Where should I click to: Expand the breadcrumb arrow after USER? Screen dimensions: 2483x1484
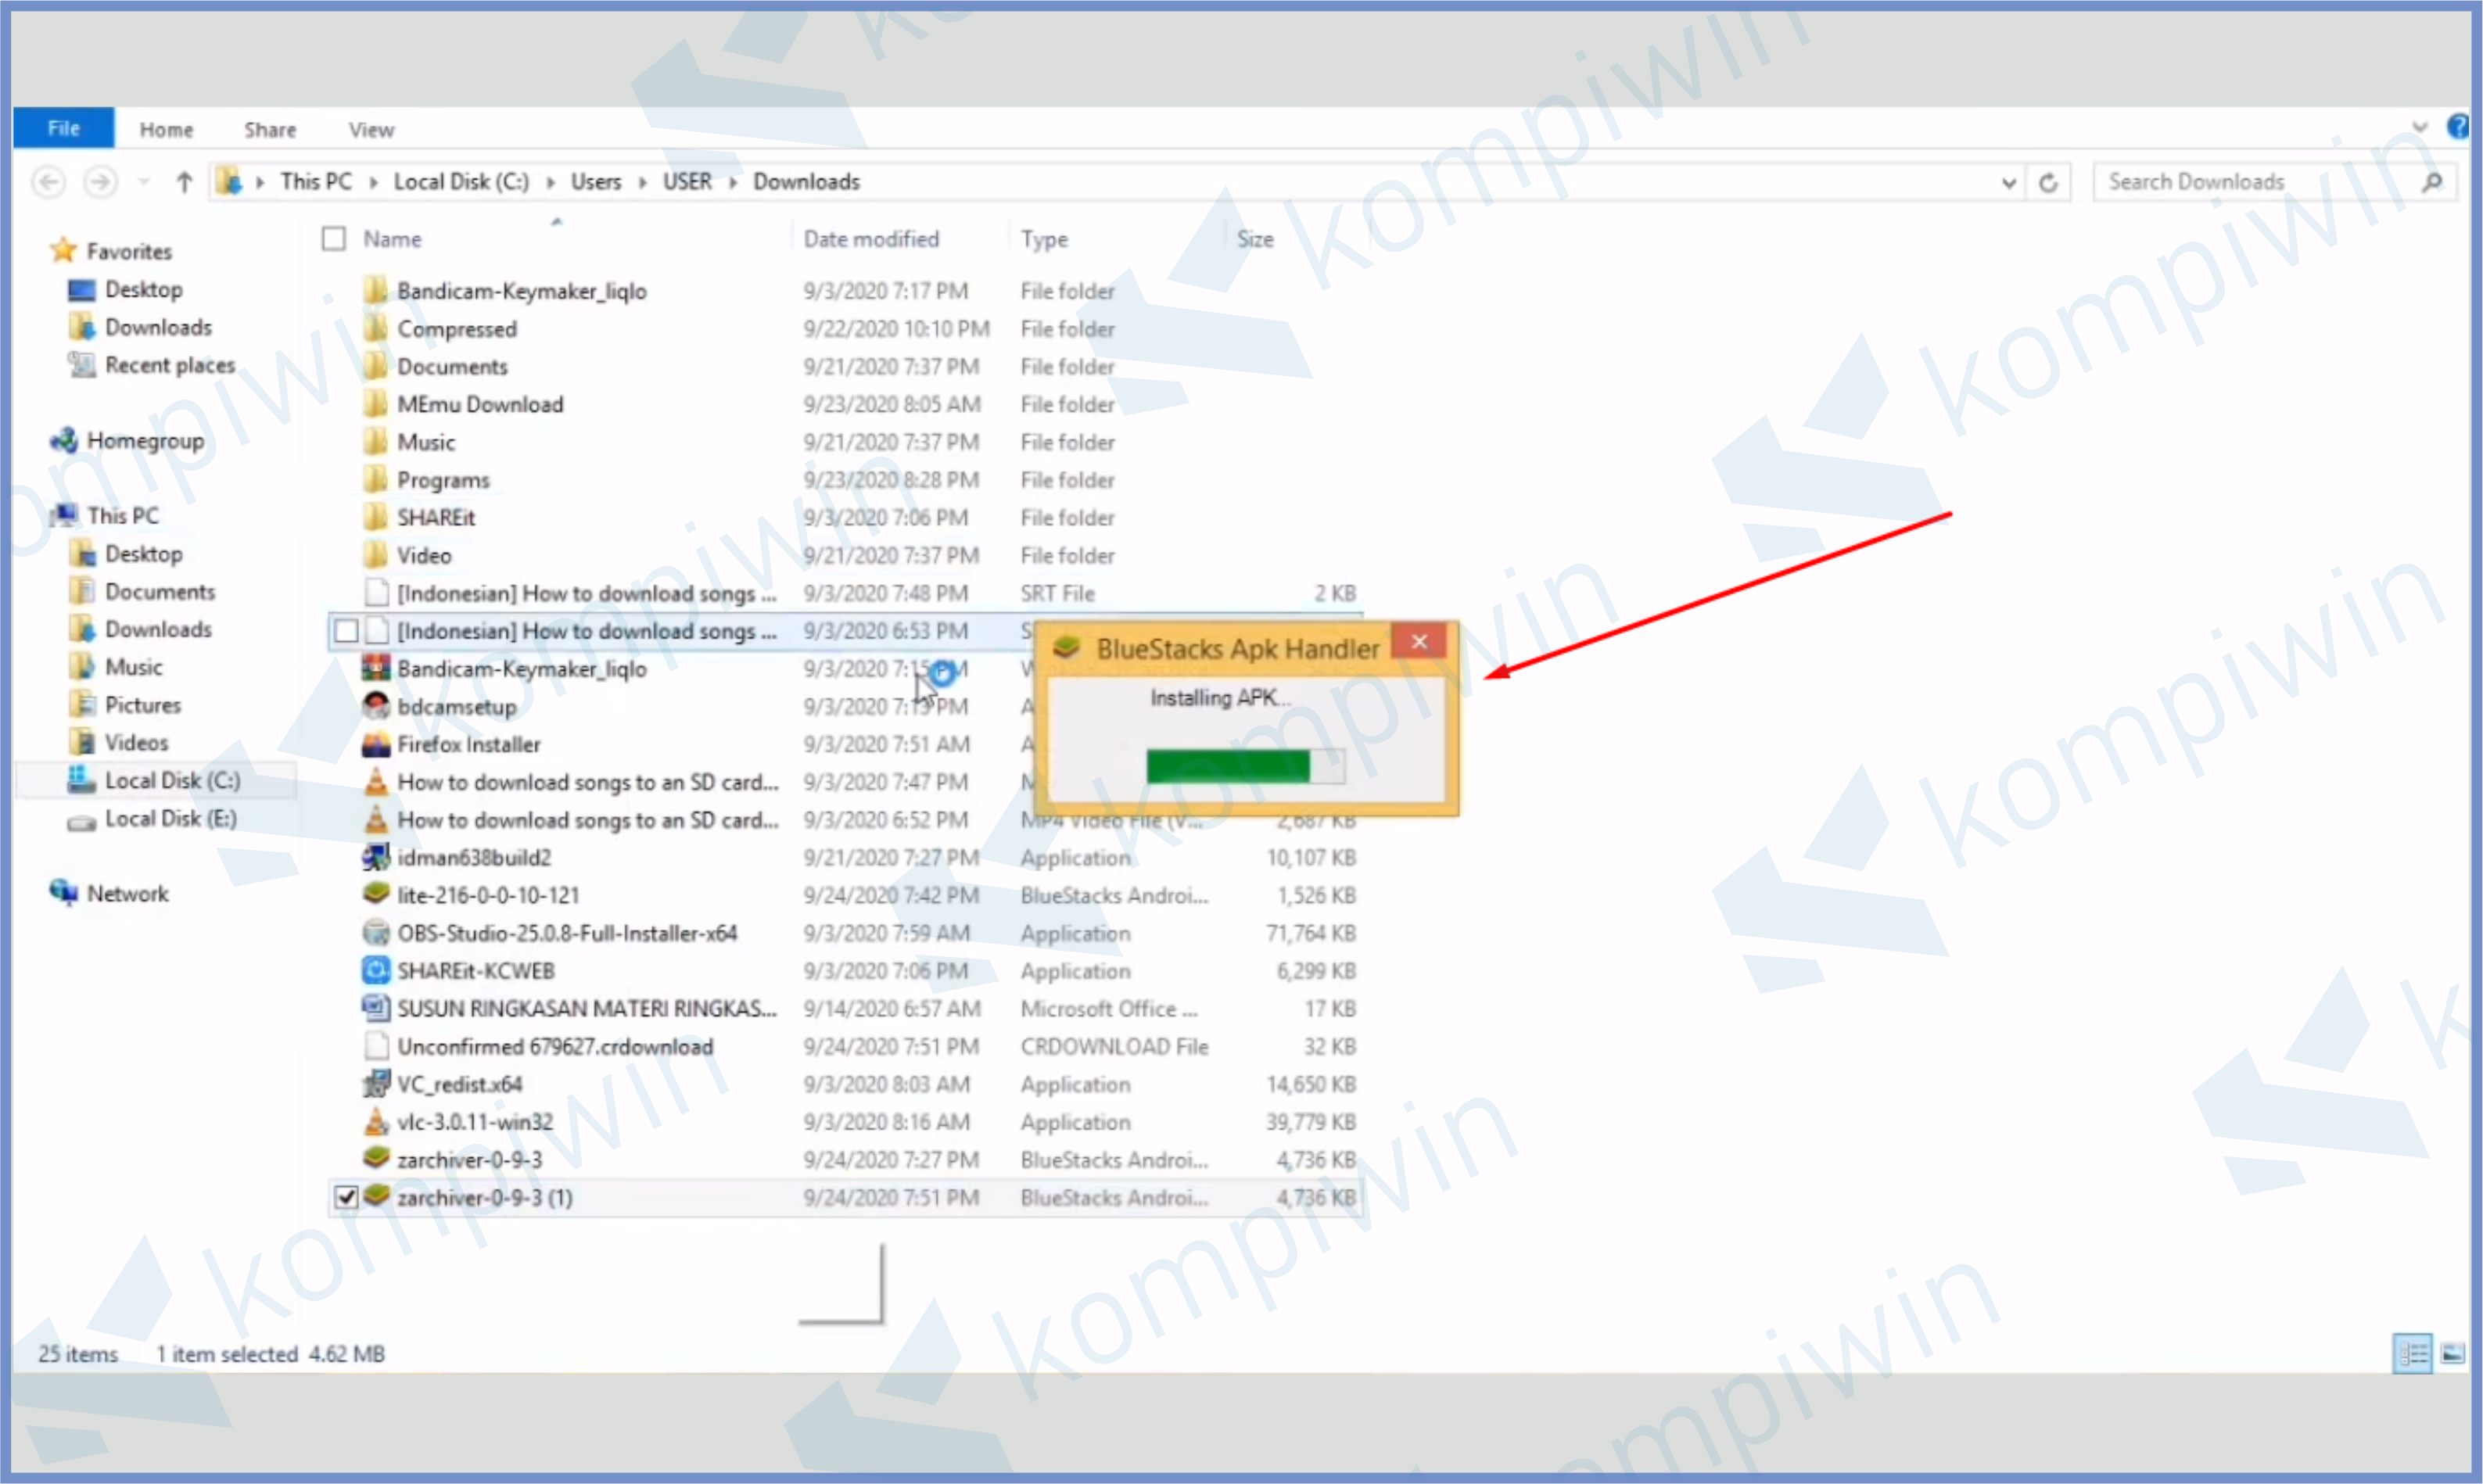(733, 182)
